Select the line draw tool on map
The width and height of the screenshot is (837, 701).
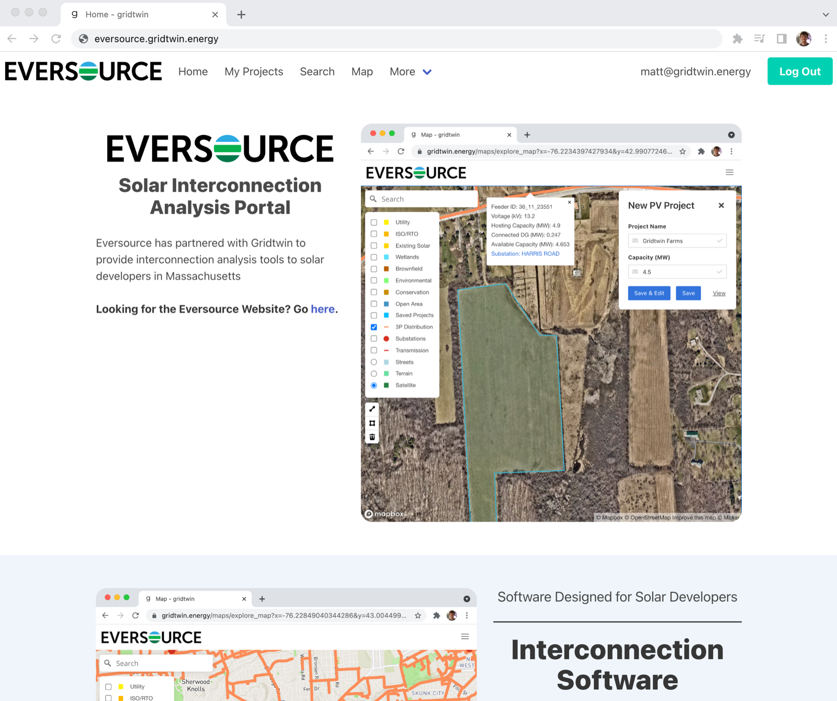[372, 409]
